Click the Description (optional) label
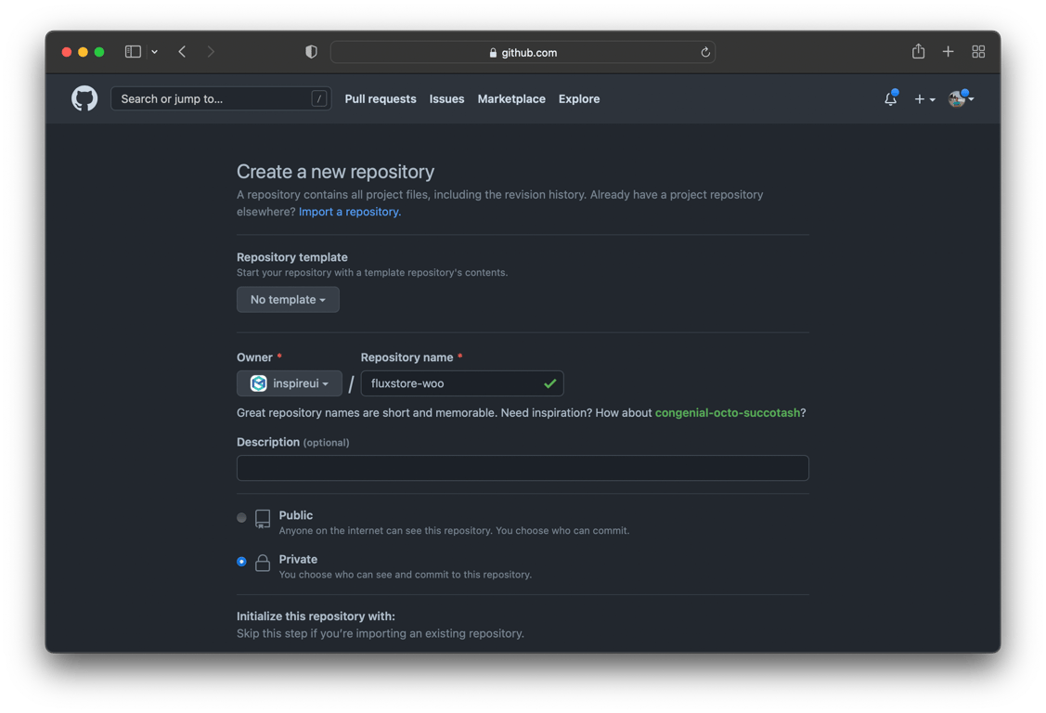 pyautogui.click(x=293, y=442)
